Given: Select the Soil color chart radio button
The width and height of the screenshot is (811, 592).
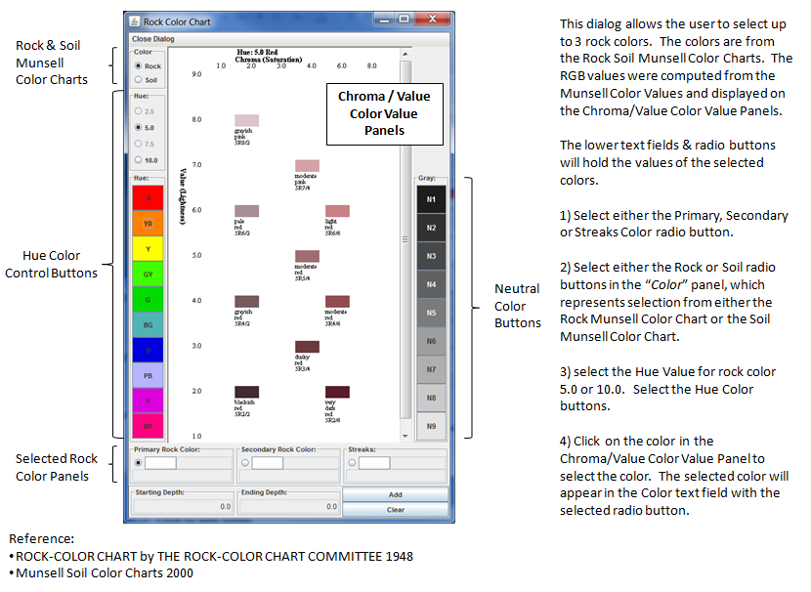Looking at the screenshot, I should (x=138, y=80).
